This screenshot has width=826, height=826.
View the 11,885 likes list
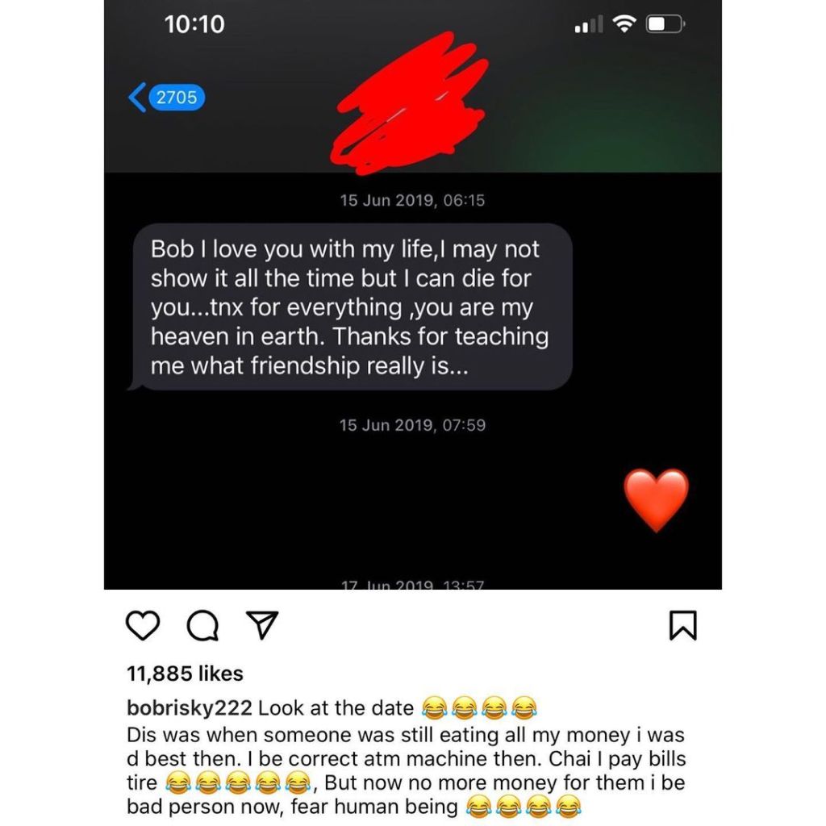point(185,674)
